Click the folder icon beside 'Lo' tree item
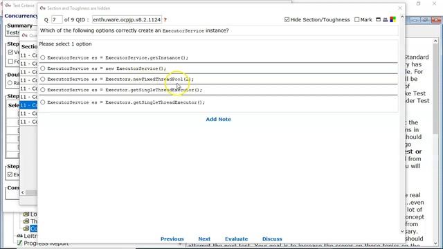The image size is (443, 249). pos(26,214)
